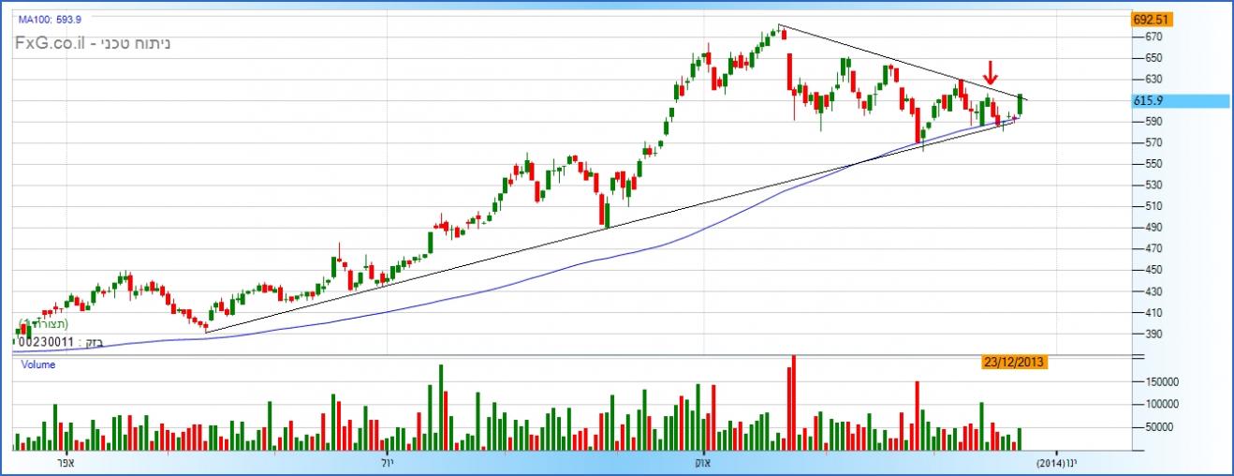Click the Volume panel label

37,365
